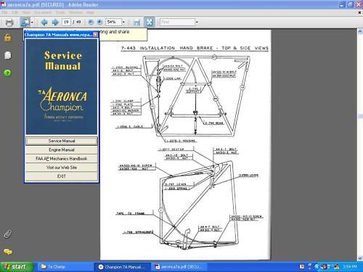Close the Champion 7A Manuals launcher window
This screenshot has width=363, height=272.
click(96, 35)
